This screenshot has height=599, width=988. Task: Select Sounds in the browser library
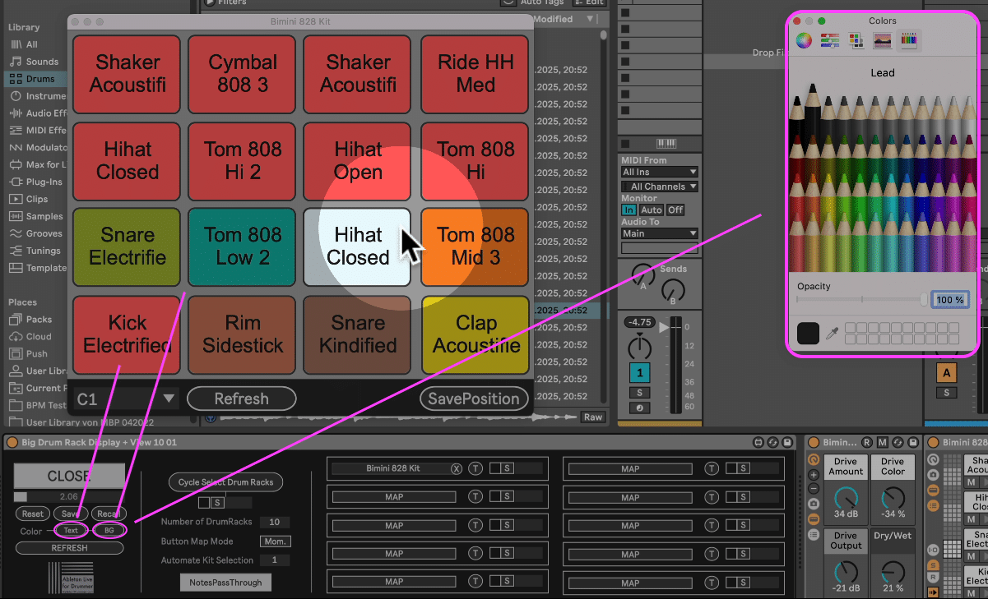42,62
